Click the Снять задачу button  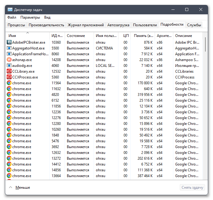click(192, 187)
